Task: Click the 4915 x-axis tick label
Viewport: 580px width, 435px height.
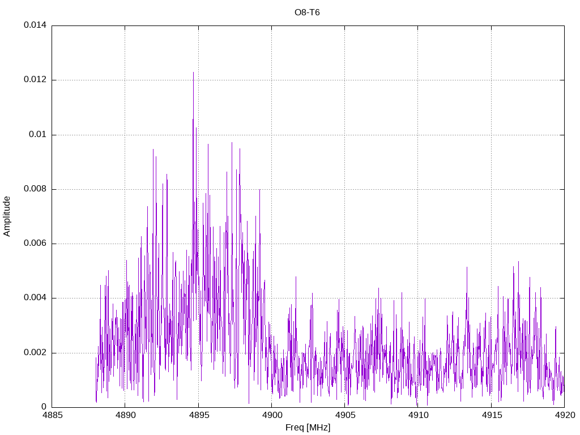Action: tap(491, 416)
